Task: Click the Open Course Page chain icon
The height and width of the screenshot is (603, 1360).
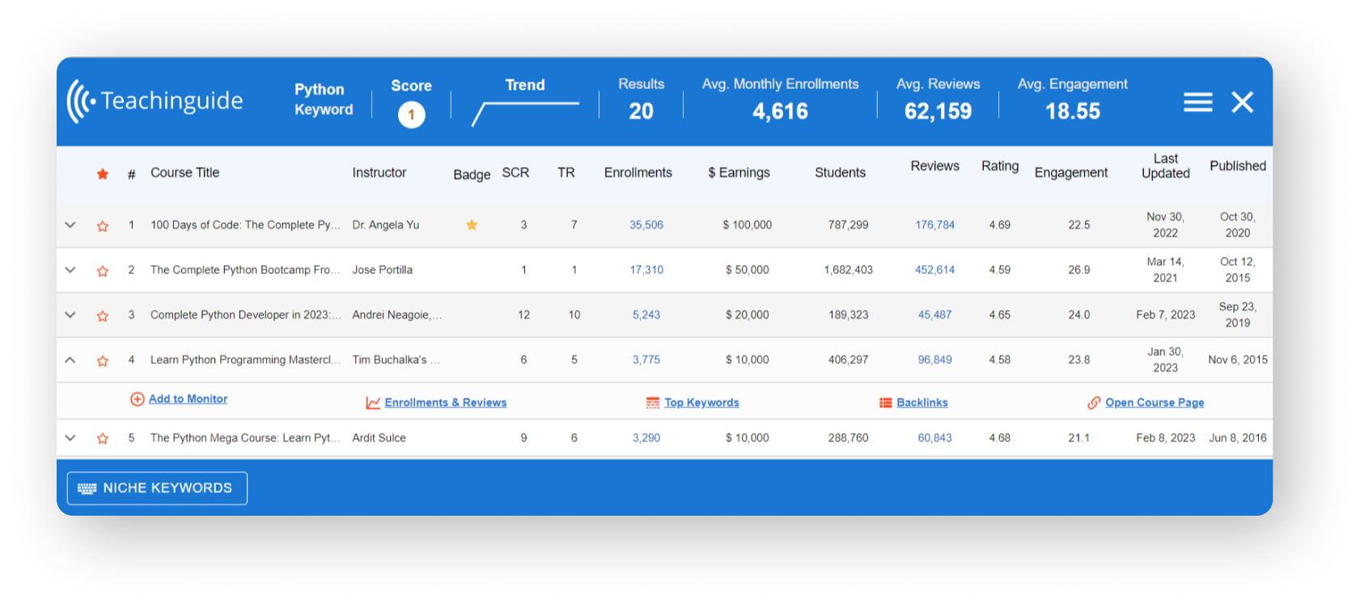Action: pyautogui.click(x=1094, y=403)
